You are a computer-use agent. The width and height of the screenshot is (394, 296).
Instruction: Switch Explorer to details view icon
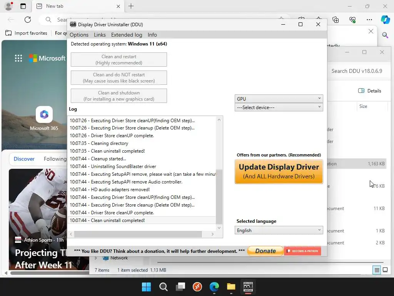[377, 270]
